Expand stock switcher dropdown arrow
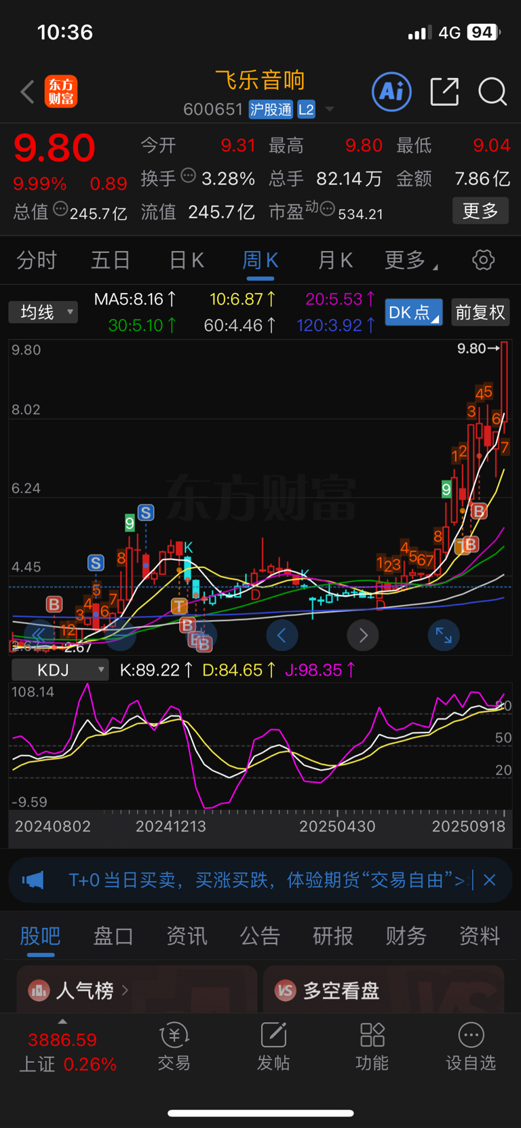 tap(330, 109)
